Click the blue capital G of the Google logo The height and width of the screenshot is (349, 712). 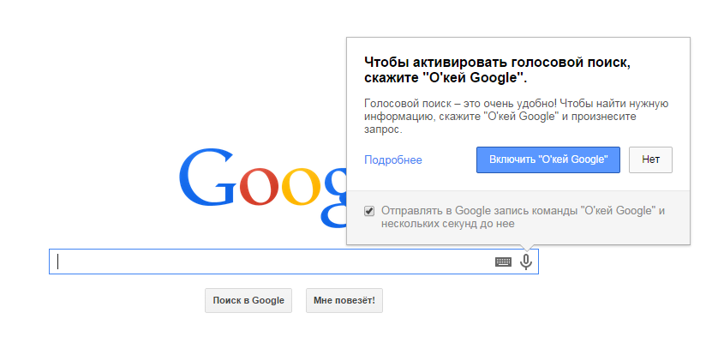coord(206,178)
